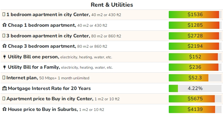Select the 3 bedroom apartment in city Center row
This screenshot has width=223, height=117.
pyautogui.click(x=111, y=36)
